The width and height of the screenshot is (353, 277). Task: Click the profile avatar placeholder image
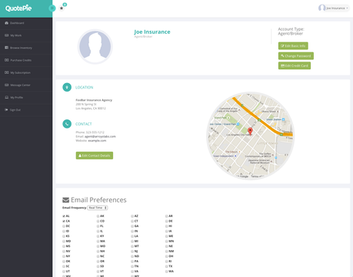click(95, 47)
